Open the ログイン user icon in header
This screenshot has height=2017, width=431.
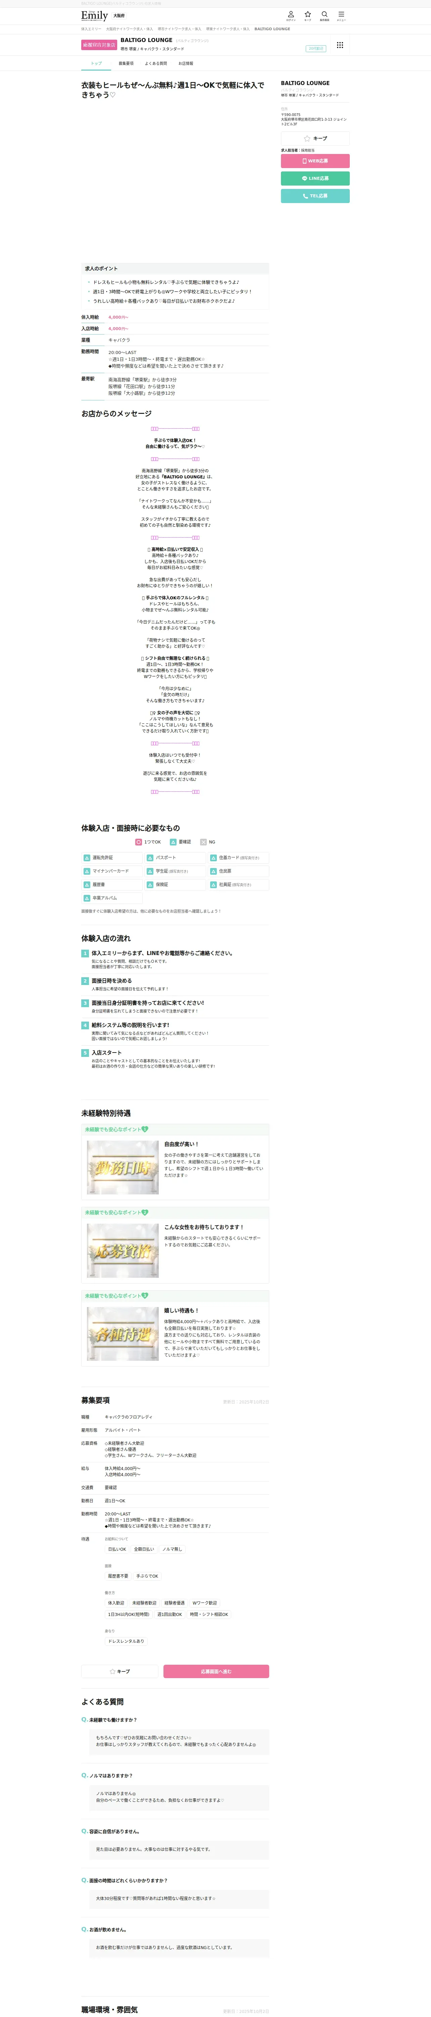(290, 16)
